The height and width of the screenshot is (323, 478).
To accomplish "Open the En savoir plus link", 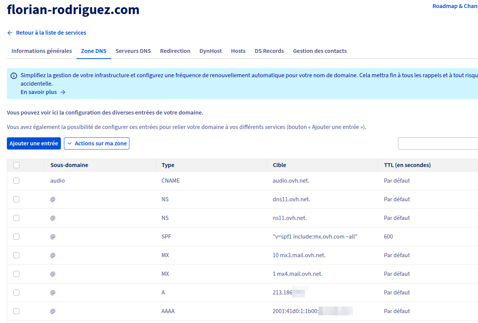I will pos(38,92).
